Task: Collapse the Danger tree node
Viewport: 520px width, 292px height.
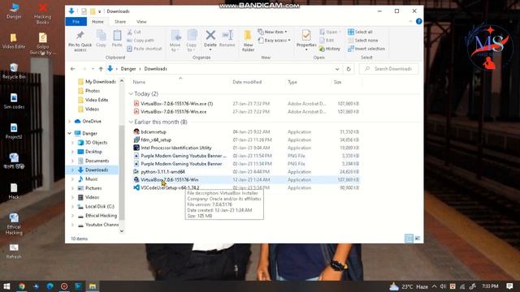Action: [x=70, y=133]
